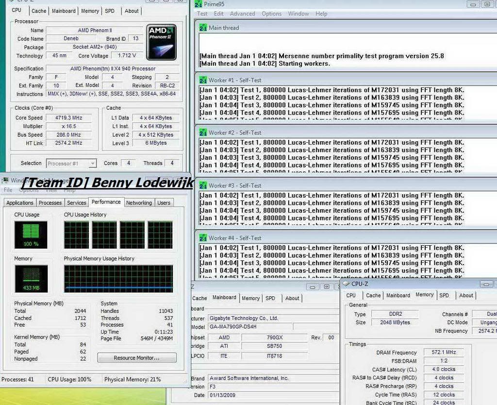Screen dimensions: 497x405
Task: Click the Worker #2 Self-Test window icon
Action: (203, 133)
